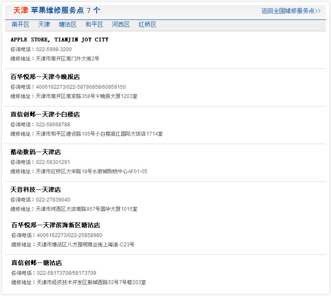Select the 塘沽区 district tab
Image resolution: width=331 pixels, height=296 pixels.
point(67,25)
